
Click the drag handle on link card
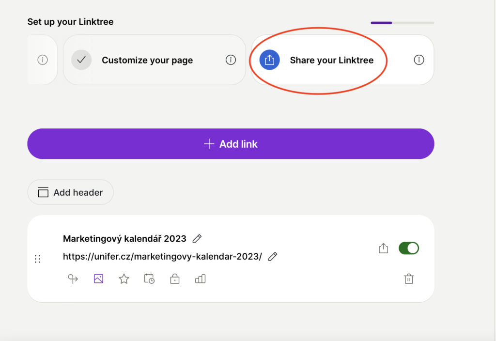[x=37, y=259]
